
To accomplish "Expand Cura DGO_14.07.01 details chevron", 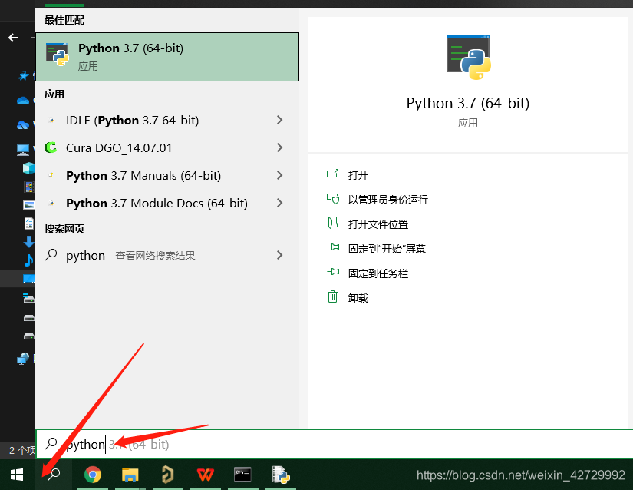I will click(x=279, y=148).
